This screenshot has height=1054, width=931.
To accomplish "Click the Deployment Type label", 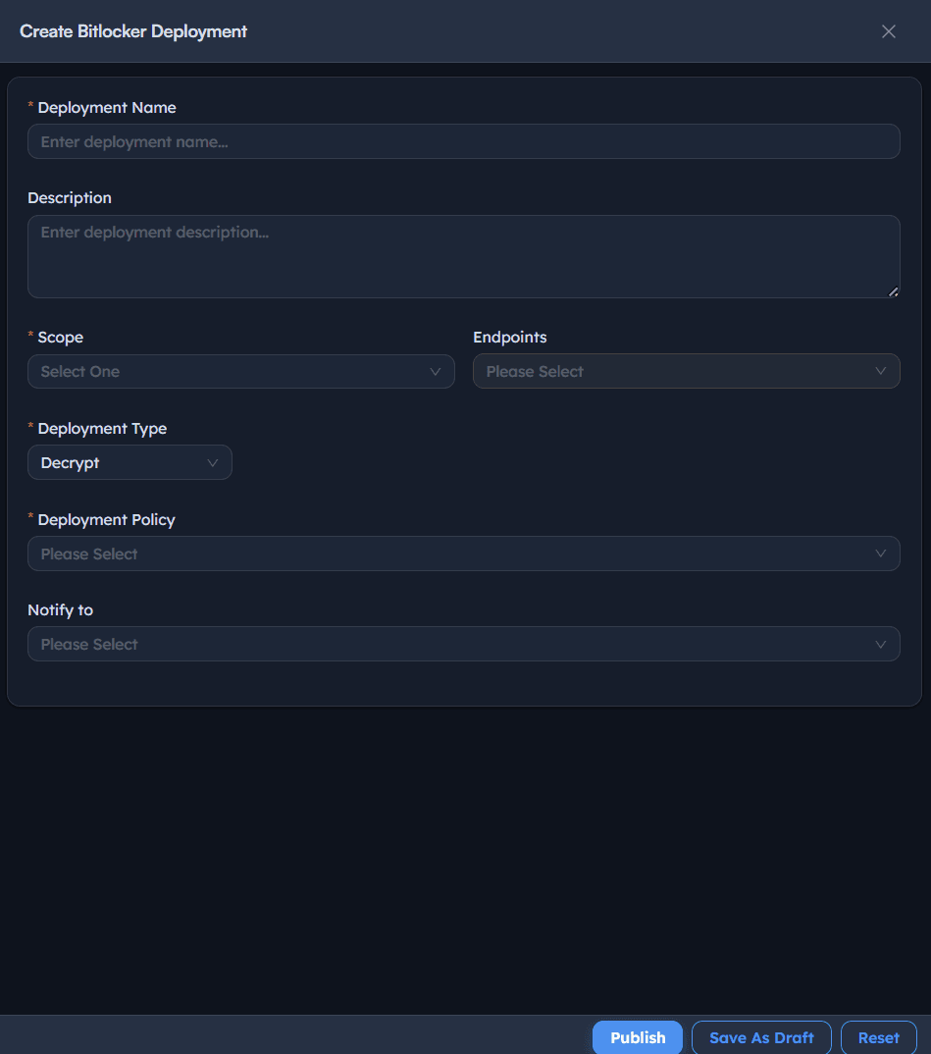I will coord(102,428).
